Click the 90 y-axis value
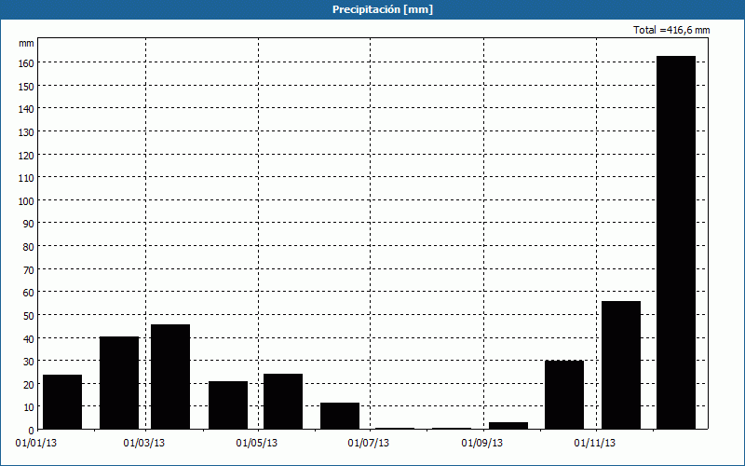745x466 pixels. (x=29, y=224)
